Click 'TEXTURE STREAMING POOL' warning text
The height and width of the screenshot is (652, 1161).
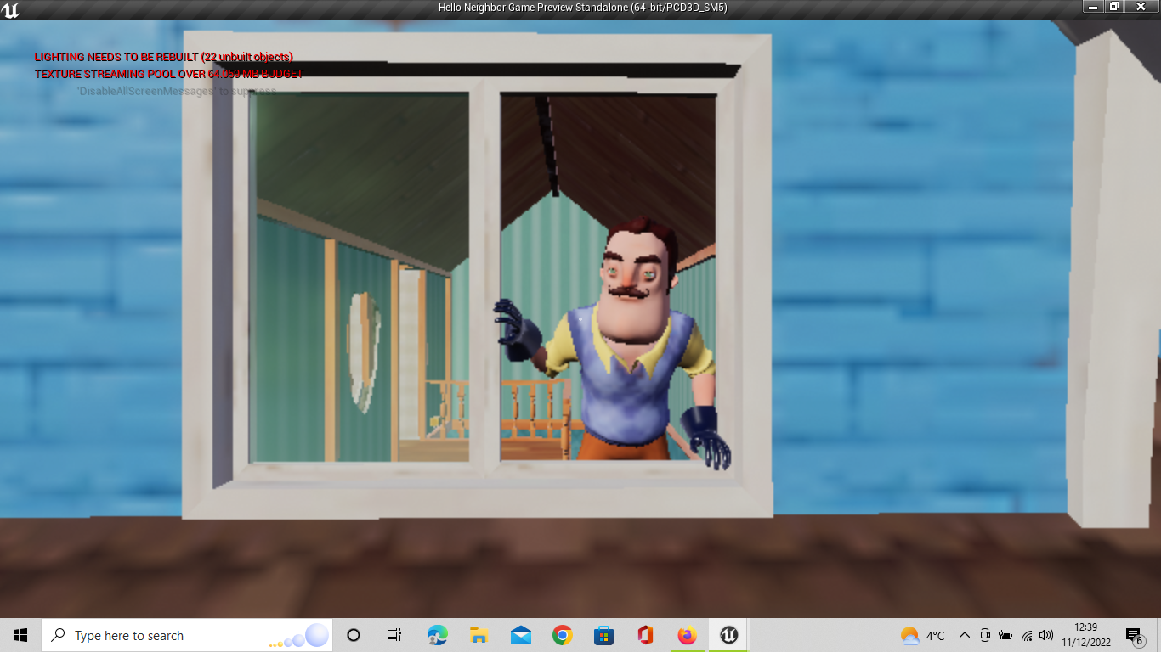pos(168,74)
